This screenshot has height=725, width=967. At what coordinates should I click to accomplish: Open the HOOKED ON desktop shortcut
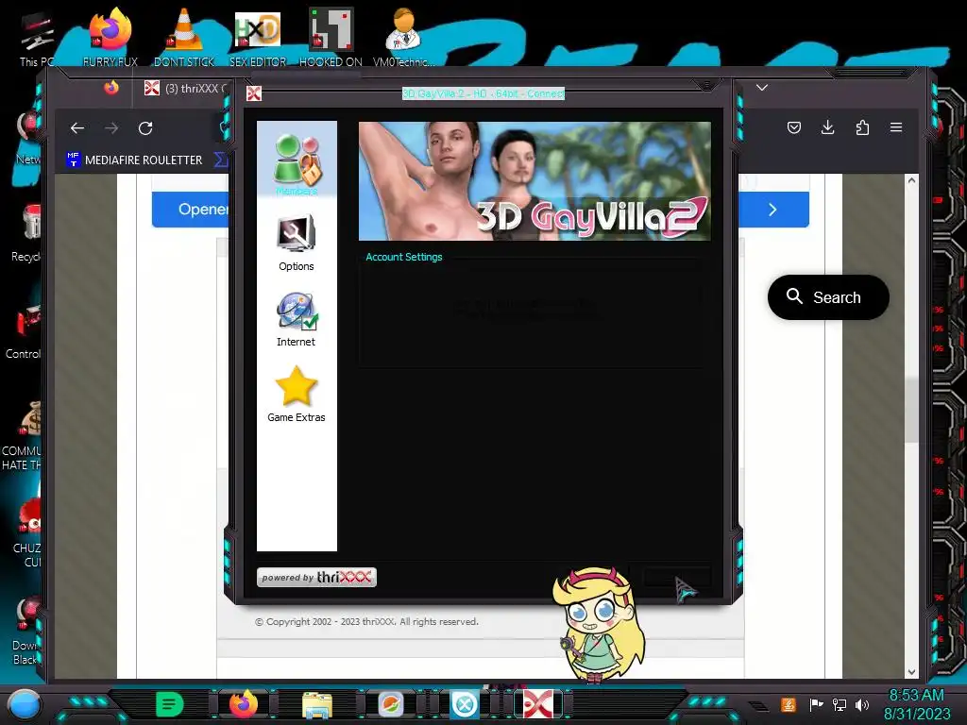click(331, 37)
